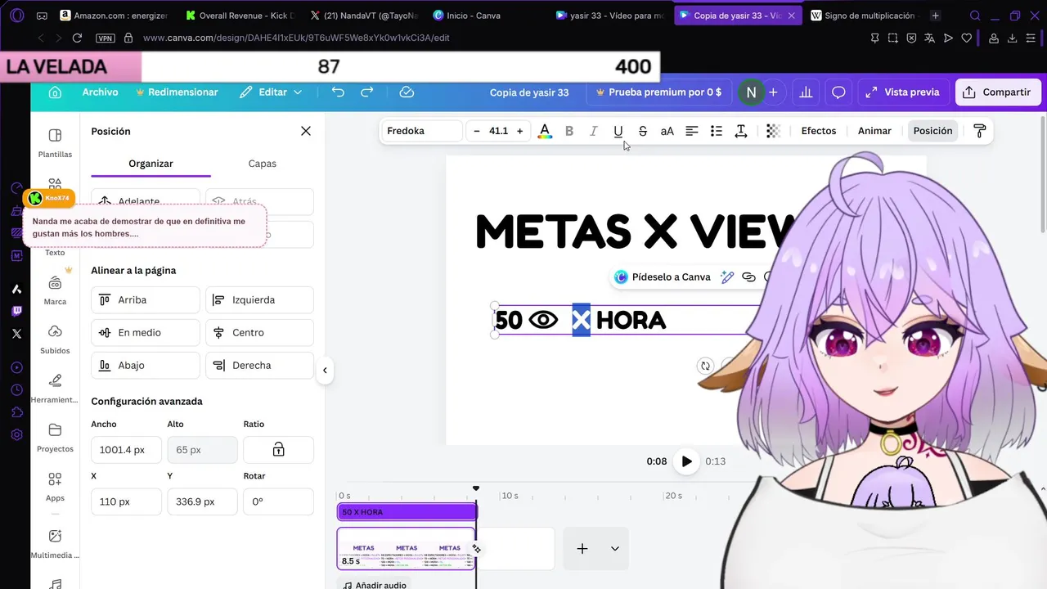Switch to Organizar tab
This screenshot has width=1047, height=589.
(151, 164)
